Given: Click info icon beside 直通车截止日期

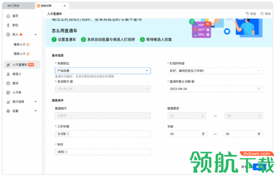Looking at the screenshot, I should (193, 82).
